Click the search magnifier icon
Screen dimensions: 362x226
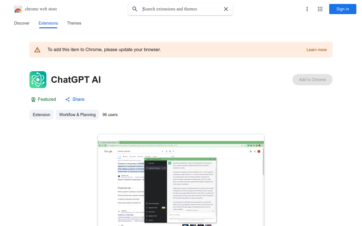coord(135,9)
